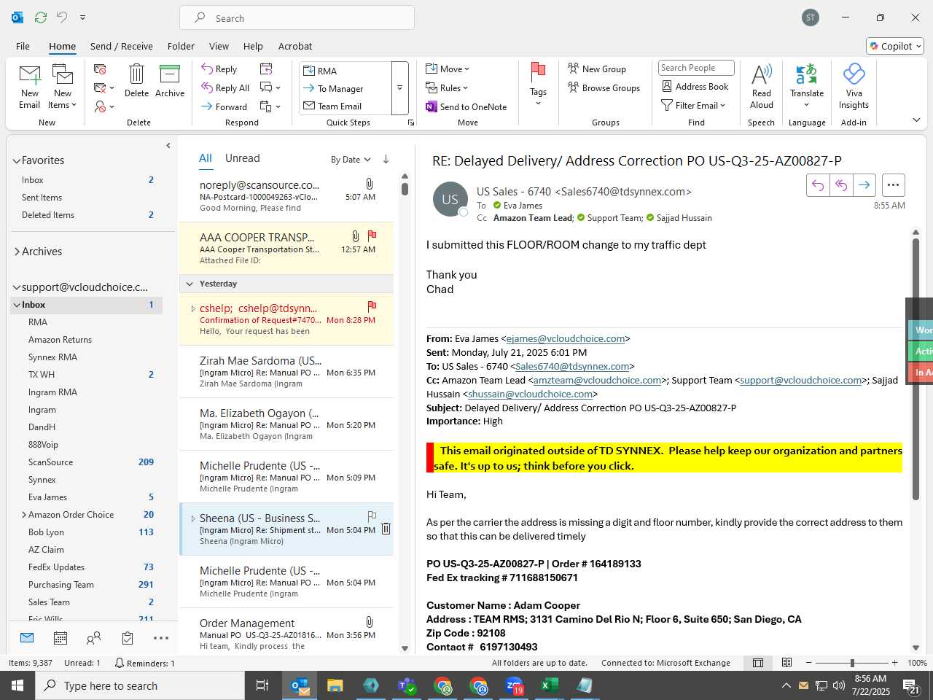The height and width of the screenshot is (700, 933).
Task: Open the File menu
Action: pos(23,46)
